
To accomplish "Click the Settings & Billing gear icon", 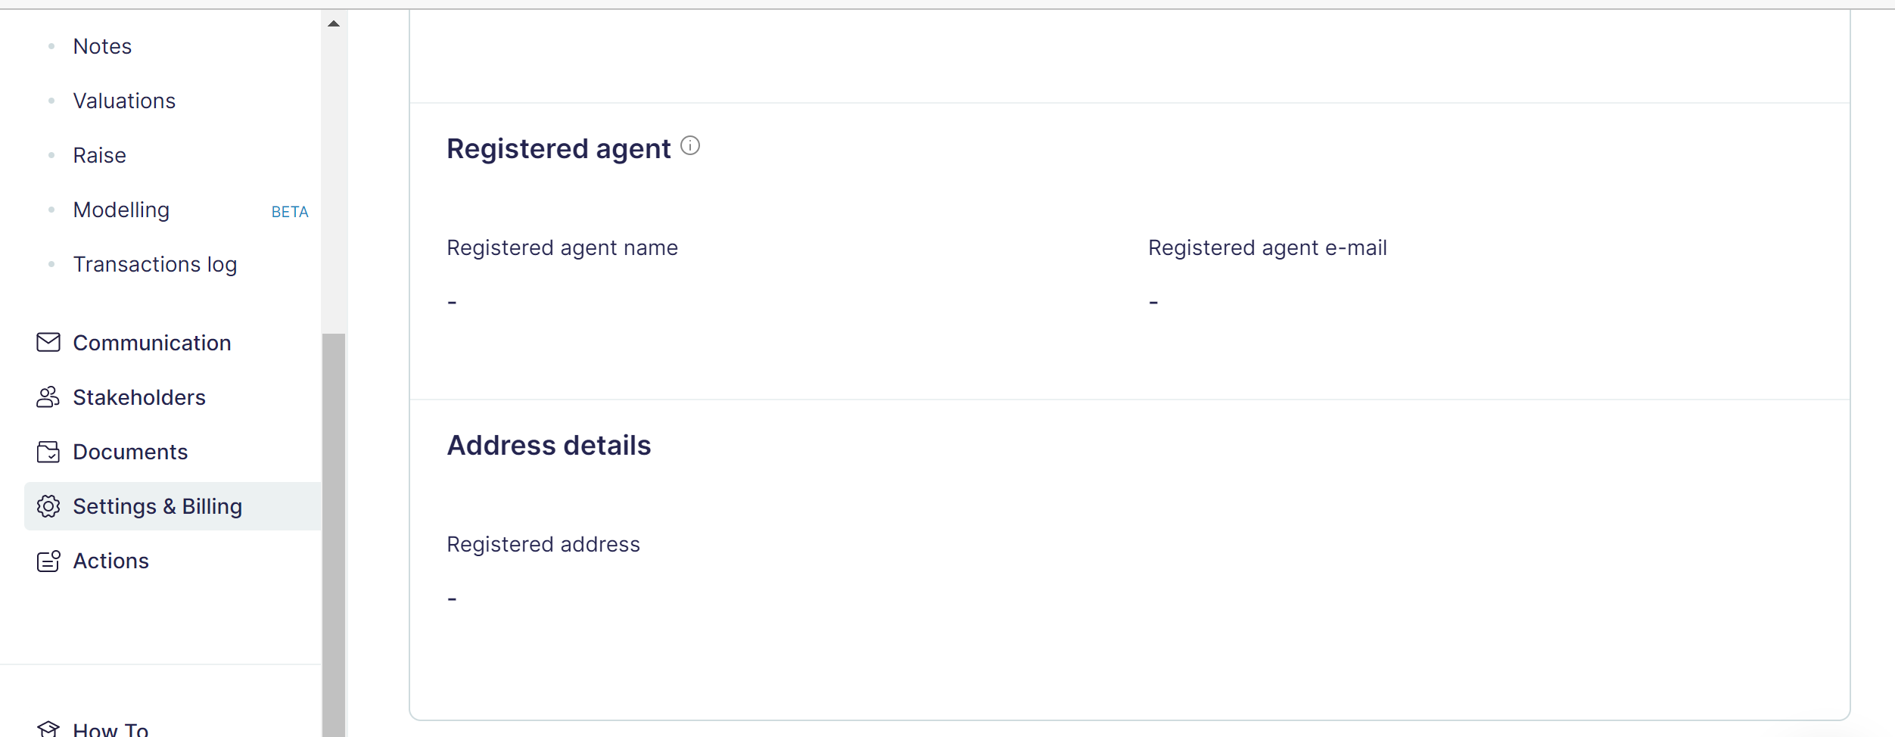I will click(48, 506).
